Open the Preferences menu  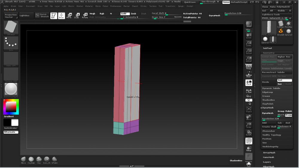pyautogui.click(x=115, y=6)
